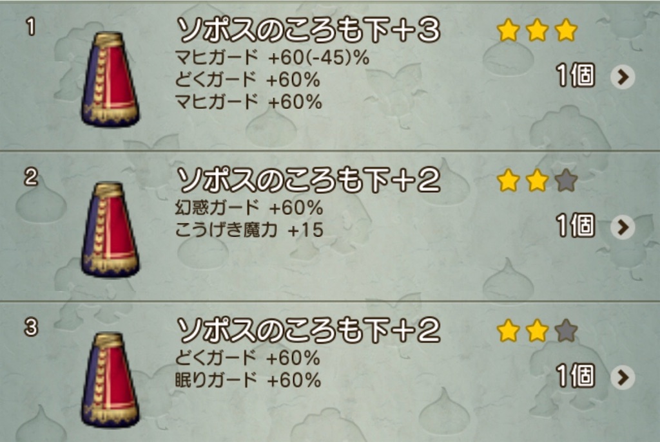
Task: Open row 2 details via chevron
Action: (623, 227)
